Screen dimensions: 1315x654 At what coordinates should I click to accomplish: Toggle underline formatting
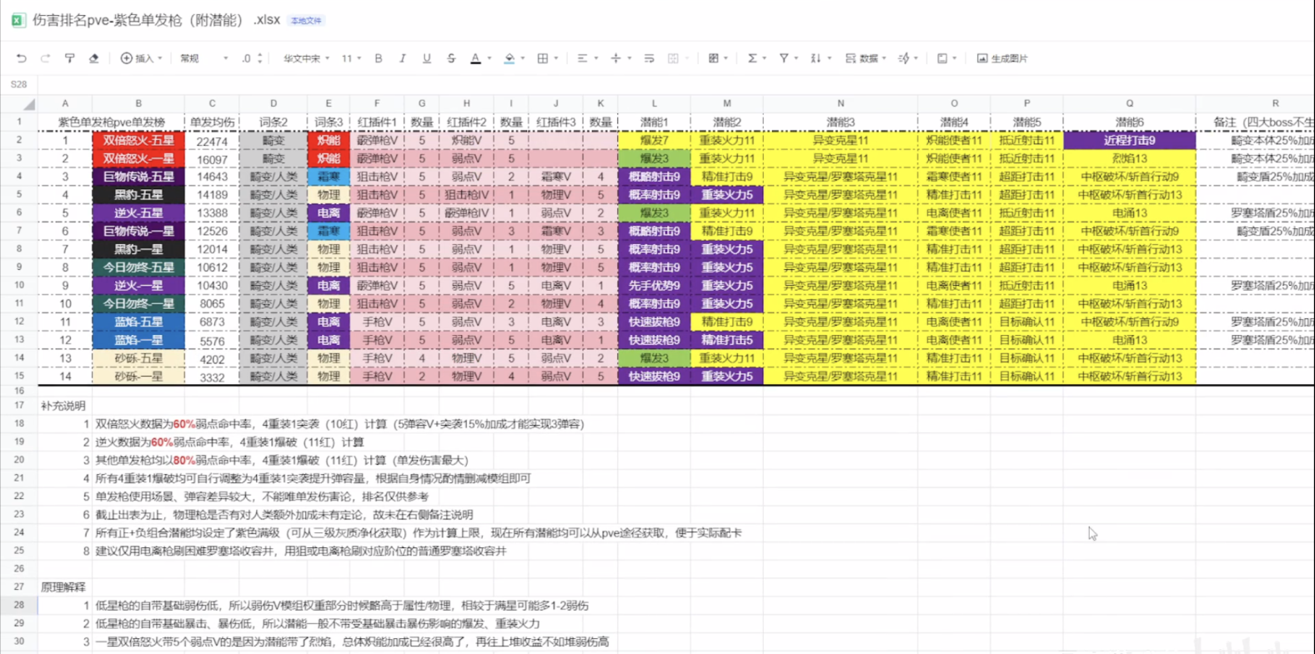click(426, 58)
